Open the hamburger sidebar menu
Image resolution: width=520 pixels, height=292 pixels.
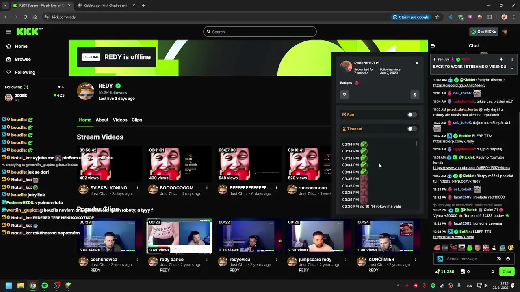click(x=9, y=32)
